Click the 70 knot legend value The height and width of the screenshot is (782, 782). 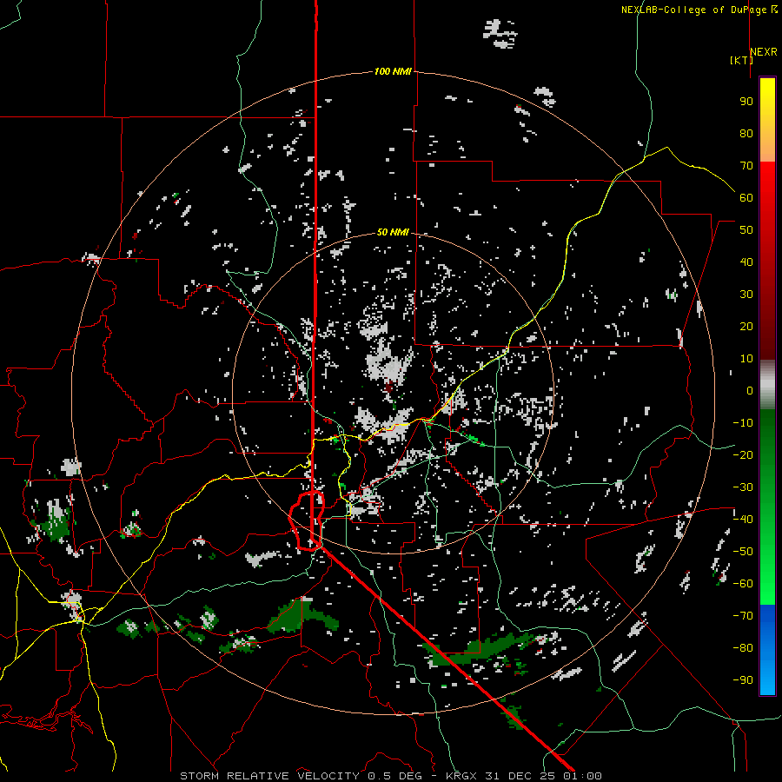746,166
